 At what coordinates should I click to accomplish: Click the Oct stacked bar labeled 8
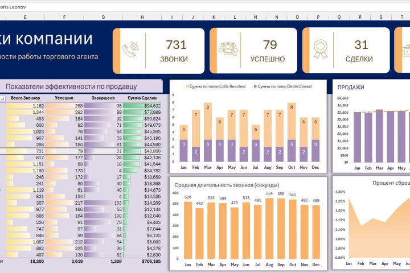tap(292, 132)
